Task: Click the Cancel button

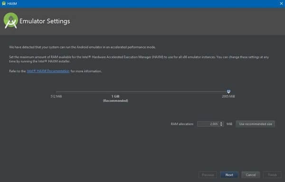Action: pyautogui.click(x=251, y=175)
